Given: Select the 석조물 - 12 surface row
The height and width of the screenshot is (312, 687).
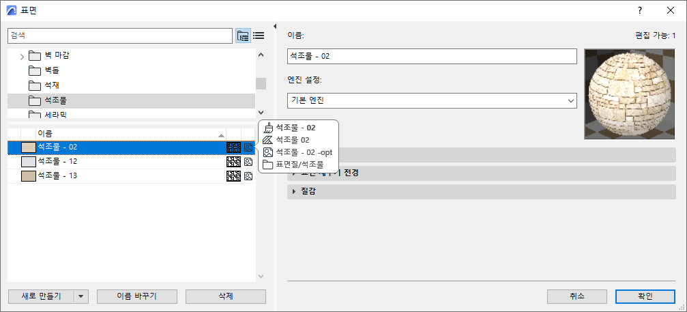Looking at the screenshot, I should (x=132, y=162).
